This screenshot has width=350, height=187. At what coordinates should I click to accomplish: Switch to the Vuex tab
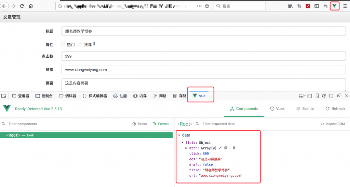277,109
